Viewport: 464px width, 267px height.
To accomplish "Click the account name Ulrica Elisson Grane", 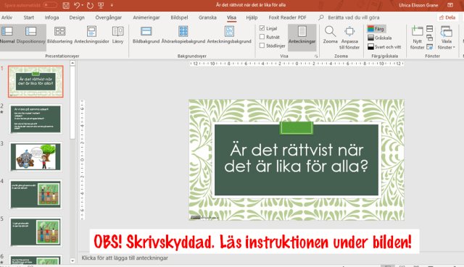I will [x=418, y=5].
